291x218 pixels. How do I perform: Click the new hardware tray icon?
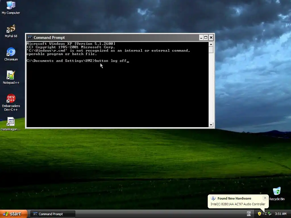[x=265, y=214]
